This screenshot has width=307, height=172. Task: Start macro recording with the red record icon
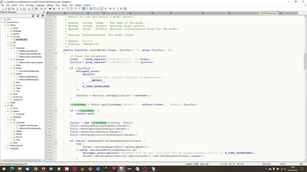pyautogui.click(x=110, y=9)
